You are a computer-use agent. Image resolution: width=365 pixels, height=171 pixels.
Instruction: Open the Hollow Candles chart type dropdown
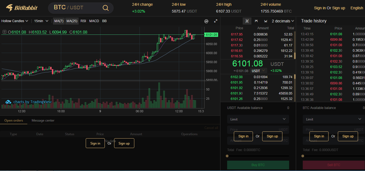point(15,21)
